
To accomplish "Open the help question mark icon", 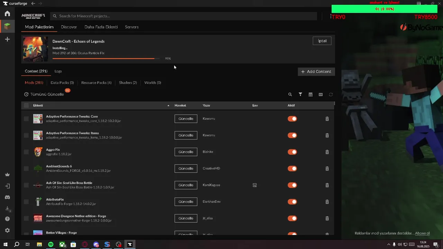I will (x=7, y=219).
